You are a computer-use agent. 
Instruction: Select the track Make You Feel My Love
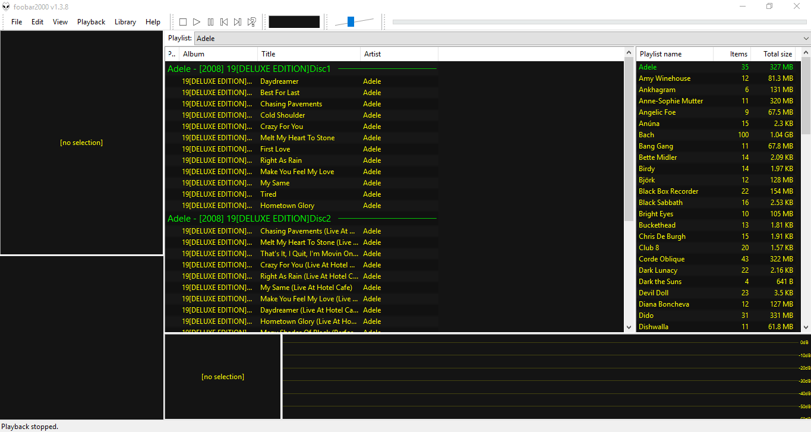(302, 172)
